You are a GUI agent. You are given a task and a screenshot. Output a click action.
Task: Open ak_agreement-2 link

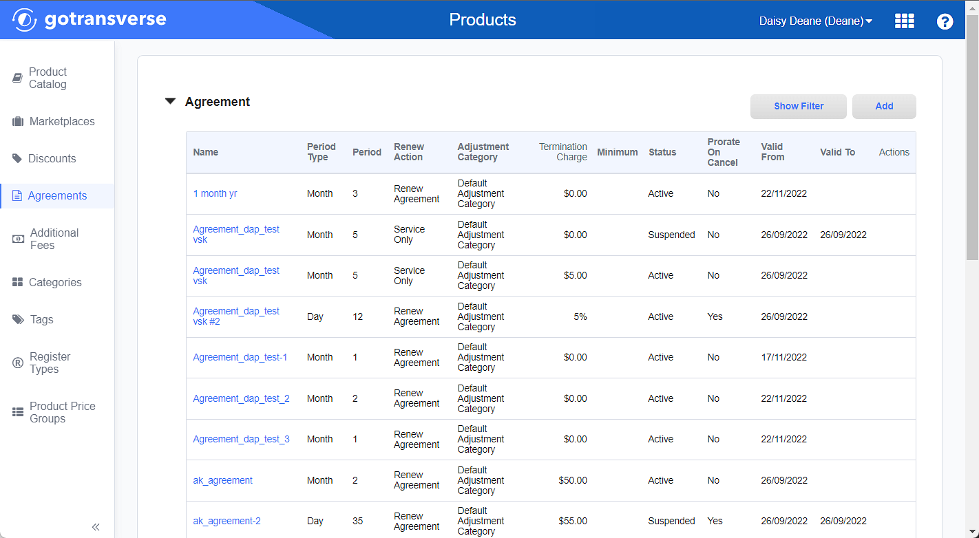click(x=227, y=521)
